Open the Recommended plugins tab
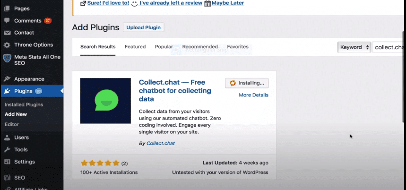This screenshot has height=190, width=406. pos(200,47)
